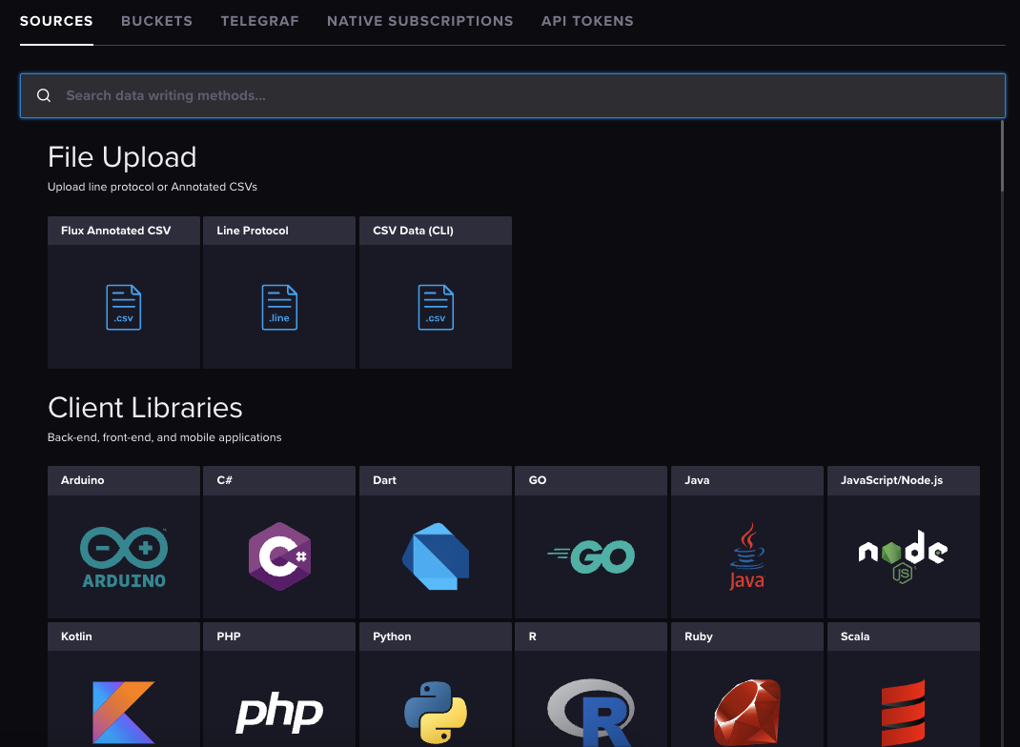Screen dimensions: 1020x747
Task: Pick the Dart client library logo
Action: (436, 556)
